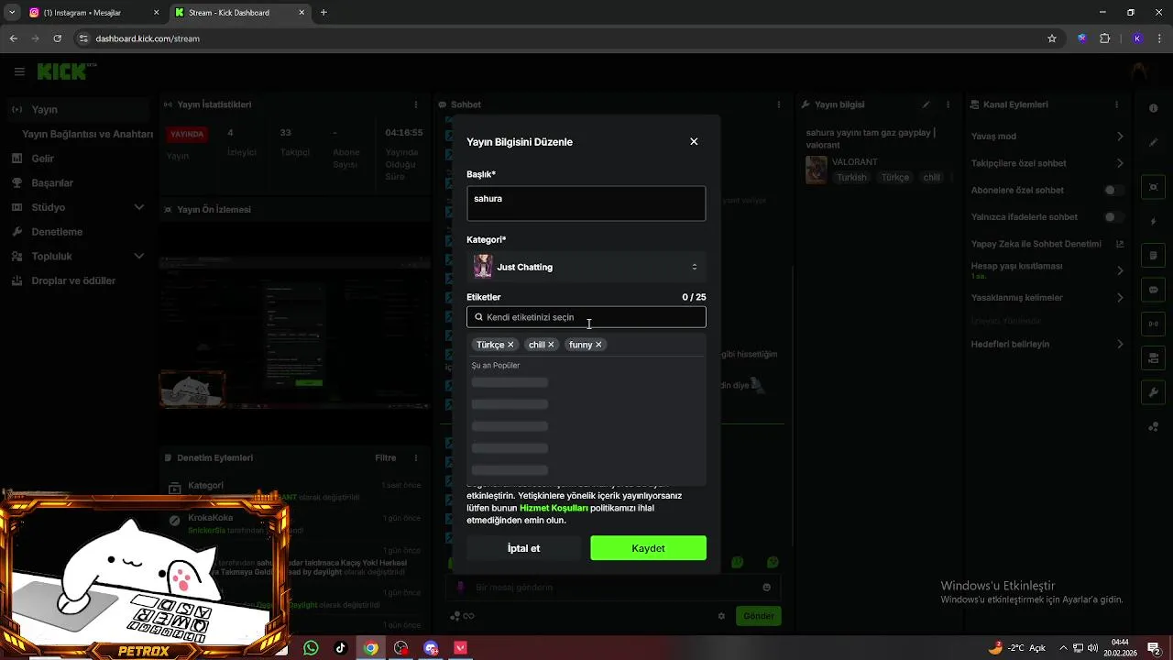Open Chrome tab list dropdown arrow
This screenshot has height=660, width=1173.
point(11,13)
